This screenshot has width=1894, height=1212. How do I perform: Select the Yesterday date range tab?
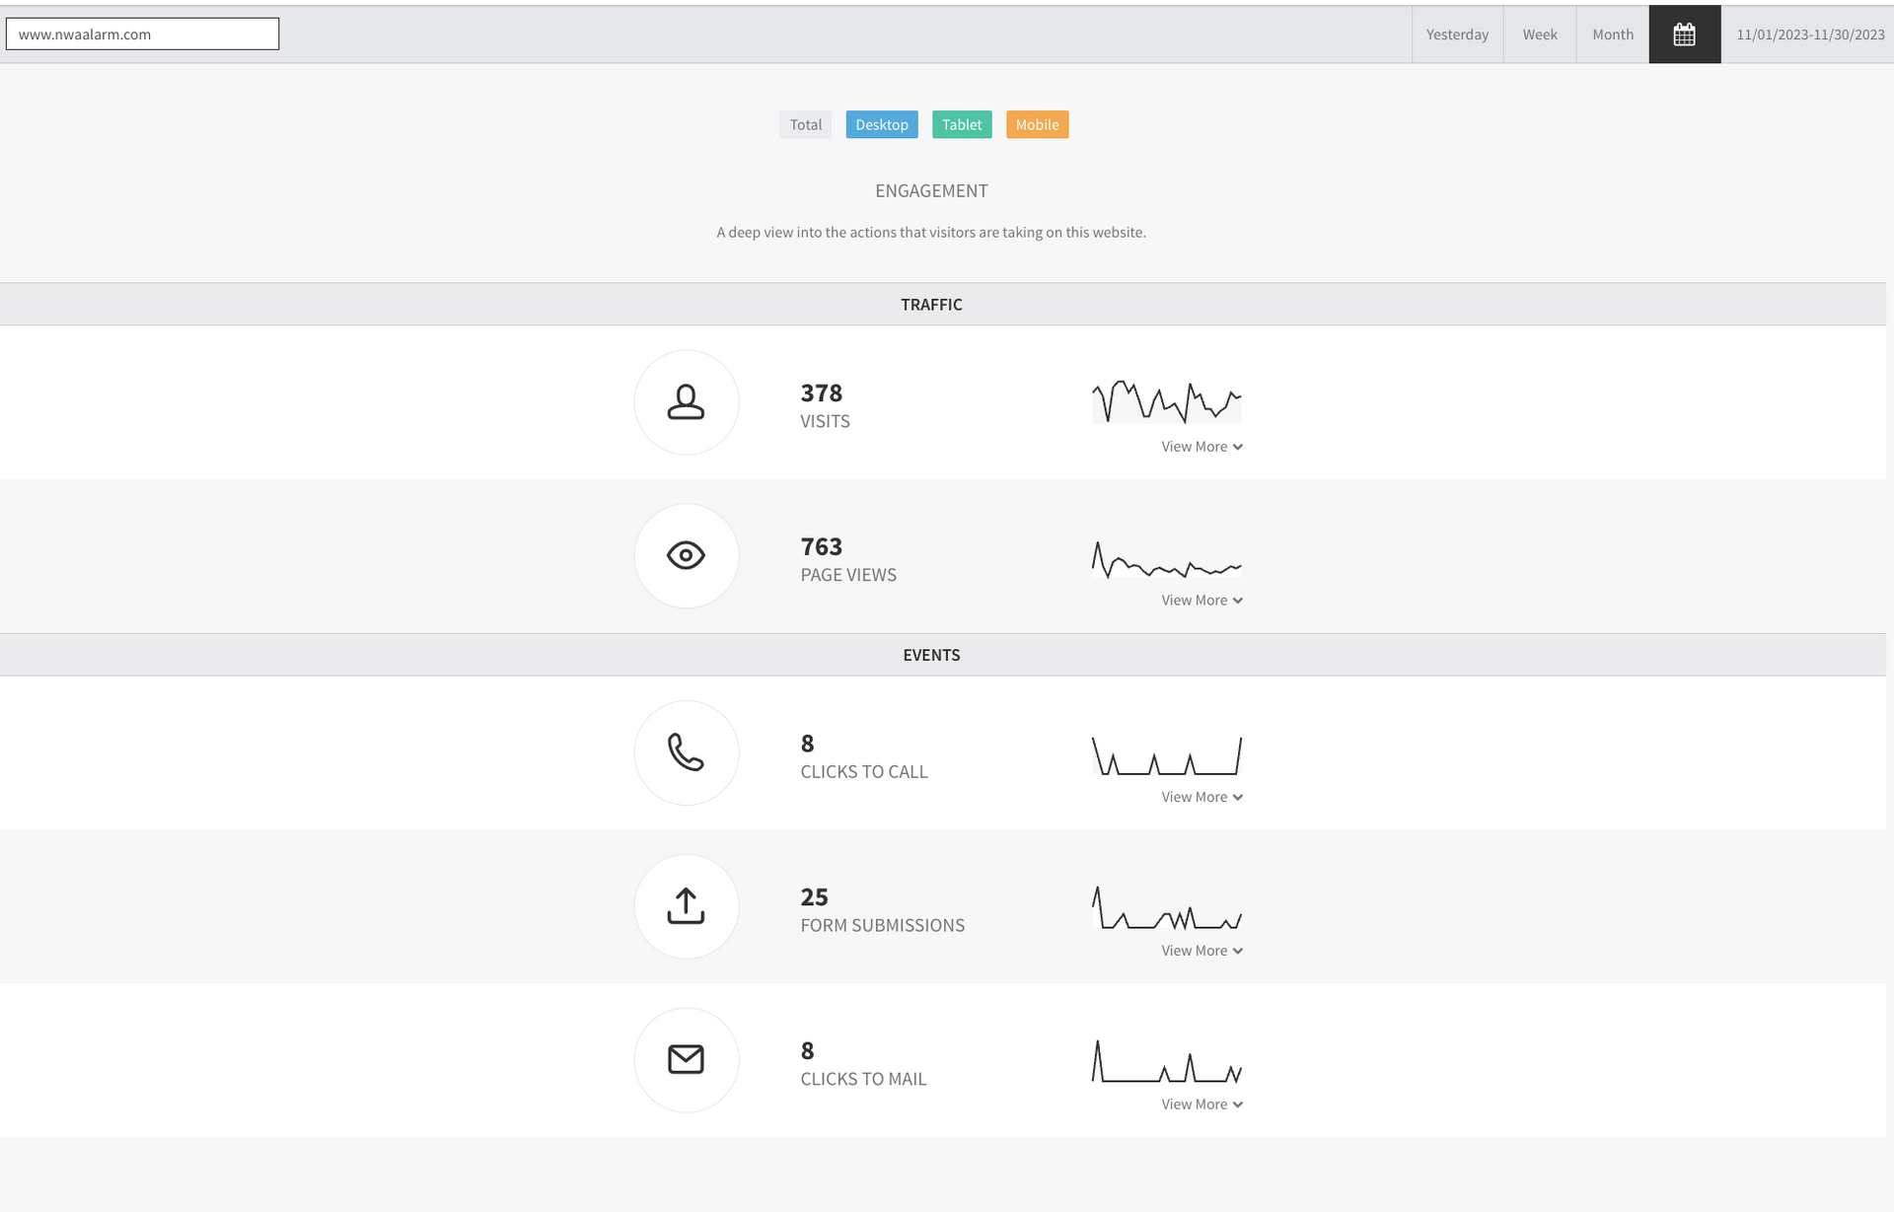coord(1457,35)
